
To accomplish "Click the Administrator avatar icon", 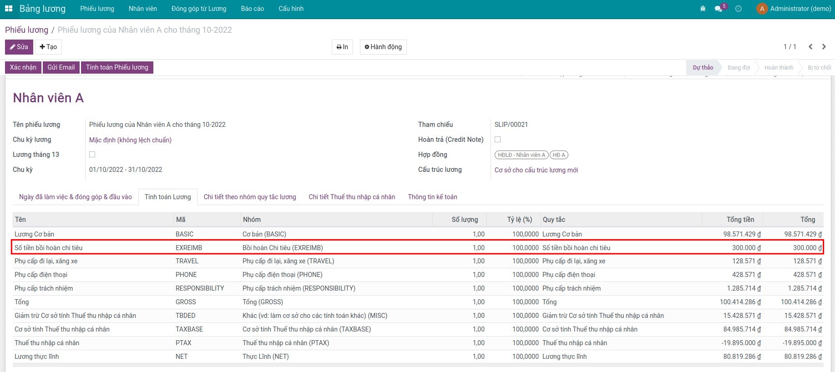I will tap(762, 9).
